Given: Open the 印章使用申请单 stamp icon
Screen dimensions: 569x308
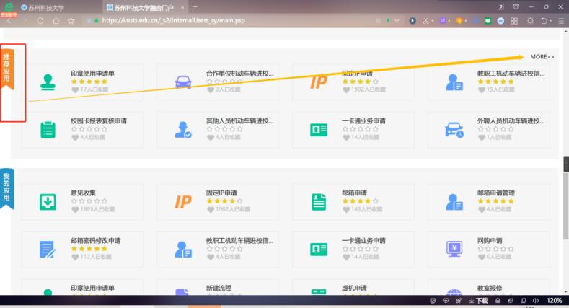Looking at the screenshot, I should click(x=48, y=82).
